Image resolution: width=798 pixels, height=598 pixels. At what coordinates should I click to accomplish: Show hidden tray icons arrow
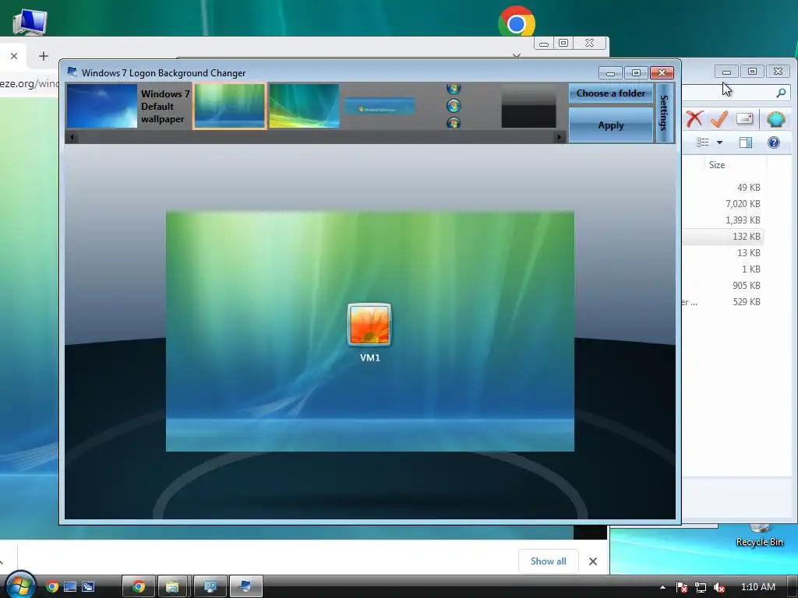[x=662, y=587]
